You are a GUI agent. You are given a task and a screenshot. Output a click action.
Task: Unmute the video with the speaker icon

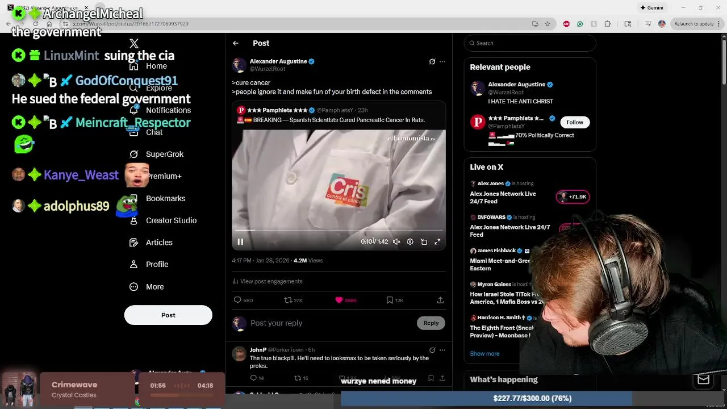pyautogui.click(x=396, y=242)
